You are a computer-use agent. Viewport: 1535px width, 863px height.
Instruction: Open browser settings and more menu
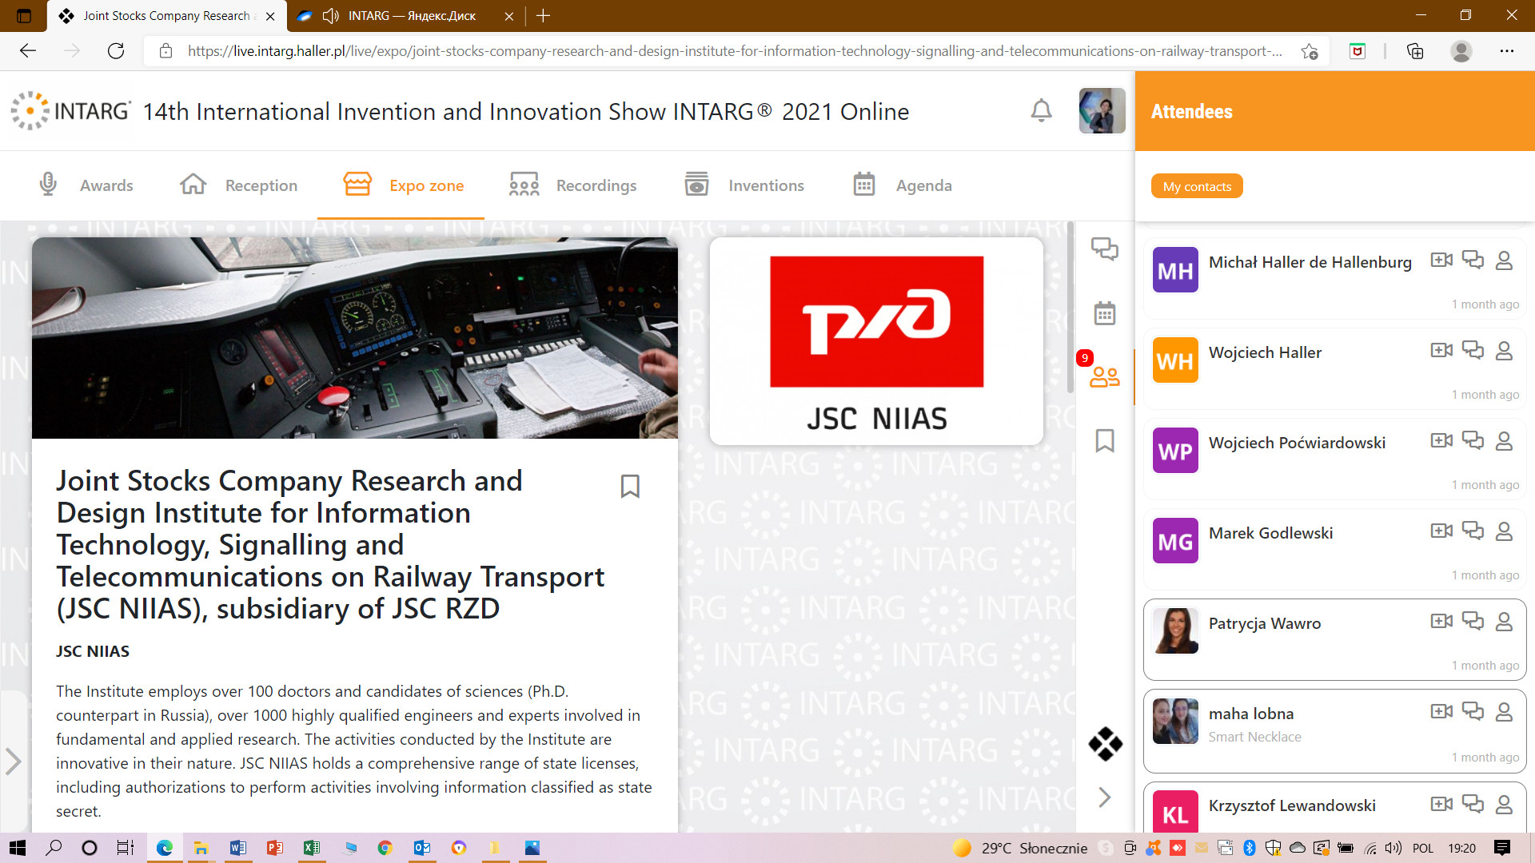point(1507,51)
